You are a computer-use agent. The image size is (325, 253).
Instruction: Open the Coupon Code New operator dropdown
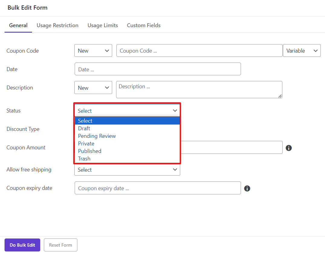93,51
